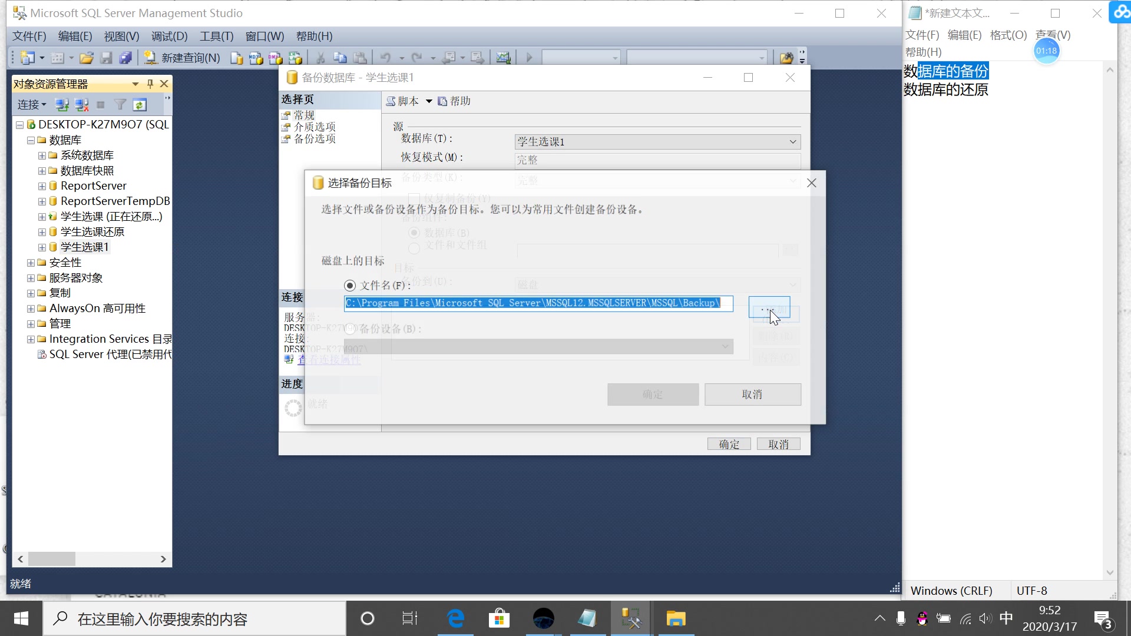The image size is (1131, 636).
Task: Close the 对象资源管理器 panel
Action: click(x=164, y=84)
